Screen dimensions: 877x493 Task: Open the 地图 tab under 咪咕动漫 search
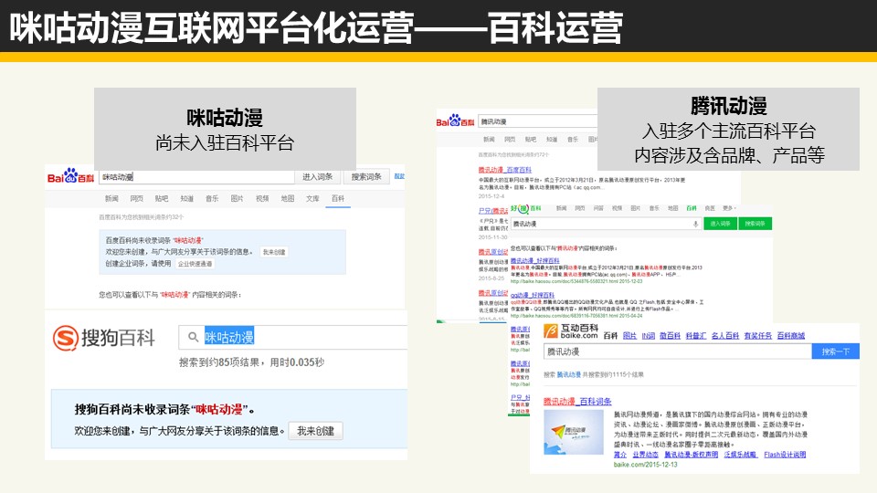[x=288, y=198]
